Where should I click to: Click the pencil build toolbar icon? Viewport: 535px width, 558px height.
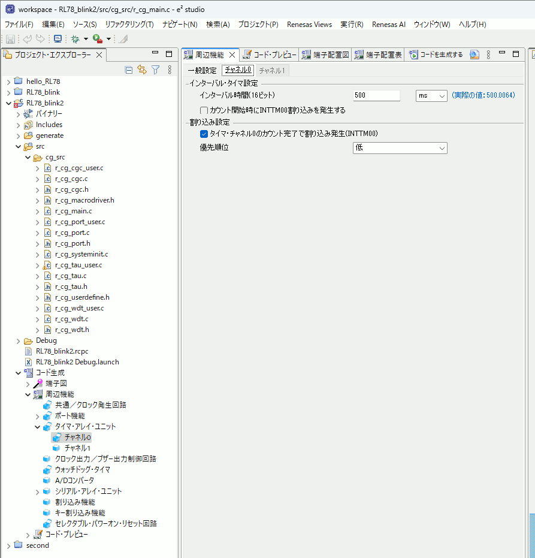123,39
